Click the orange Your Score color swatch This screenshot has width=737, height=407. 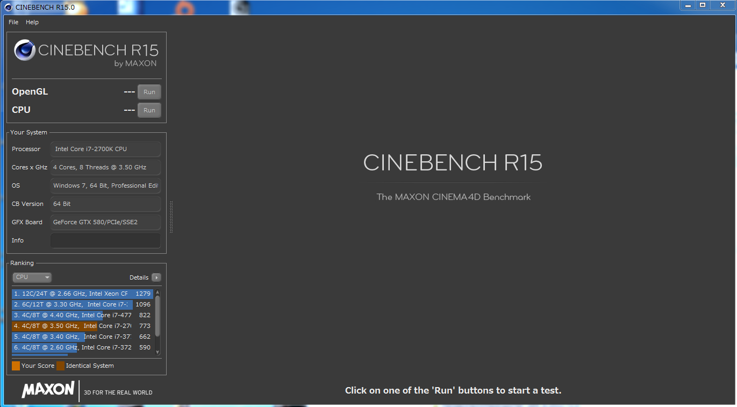pos(16,366)
